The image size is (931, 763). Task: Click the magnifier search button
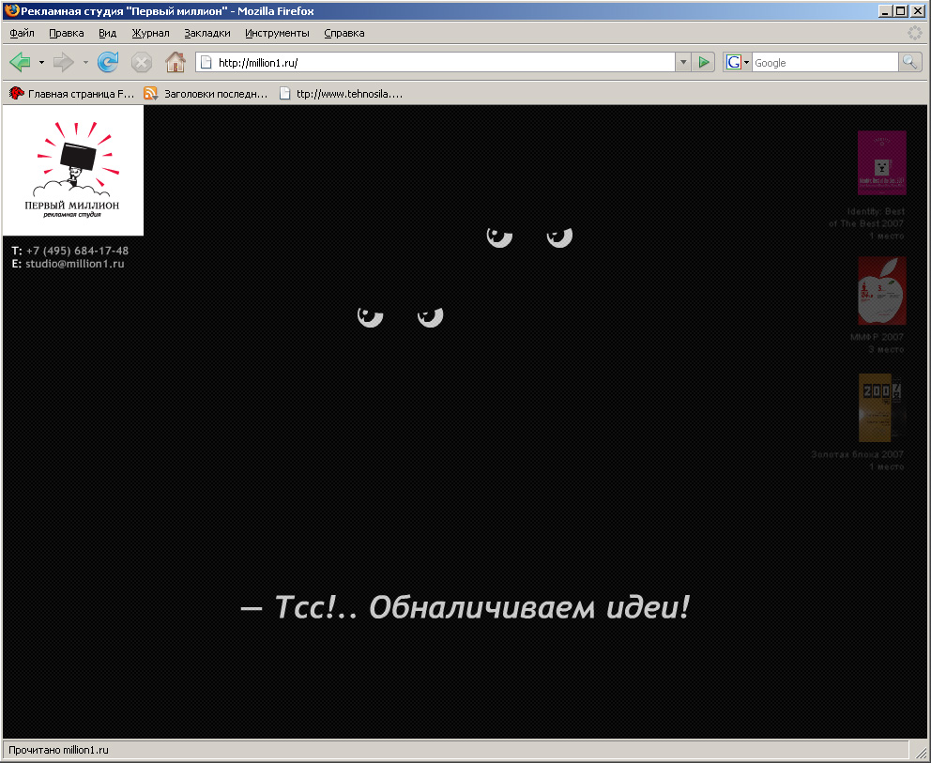[x=909, y=62]
